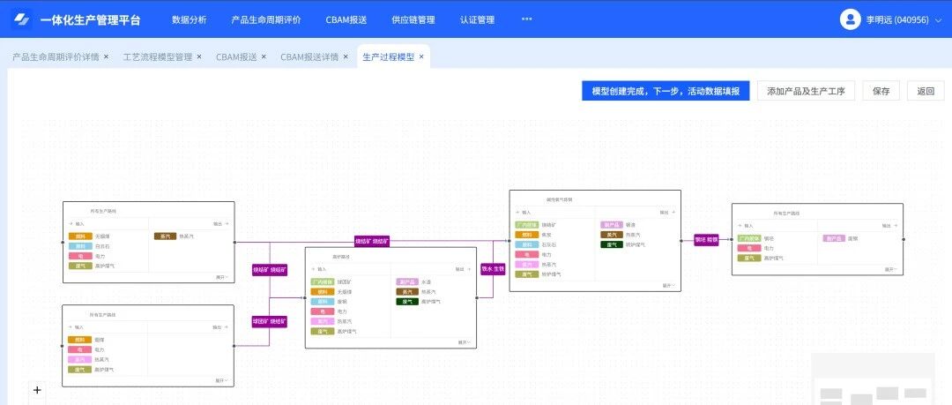Close the CBAM报送 tab
Image resolution: width=952 pixels, height=405 pixels.
pos(264,56)
